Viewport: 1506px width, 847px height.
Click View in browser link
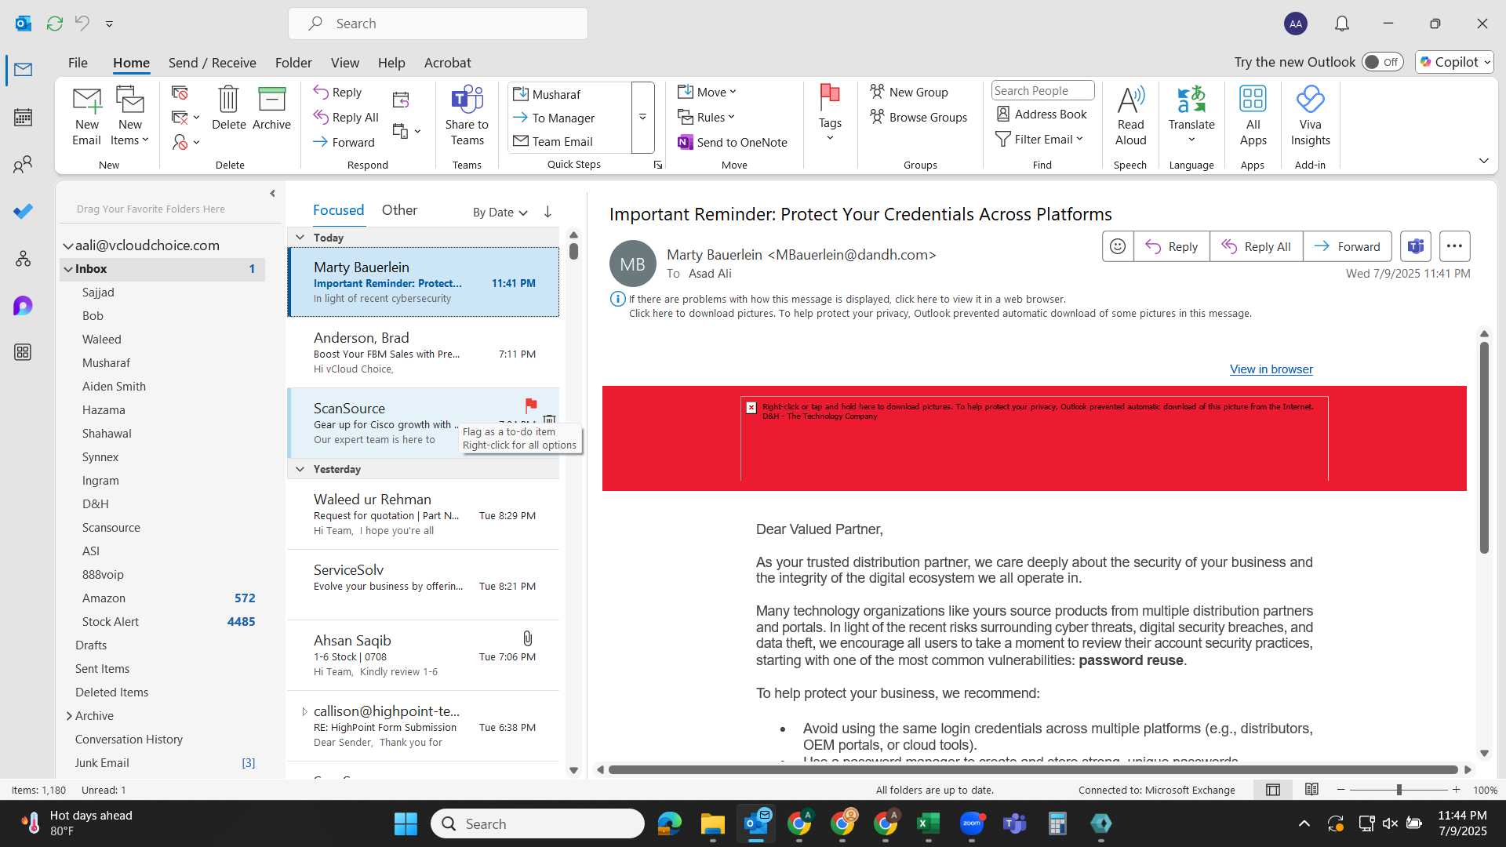click(x=1271, y=369)
